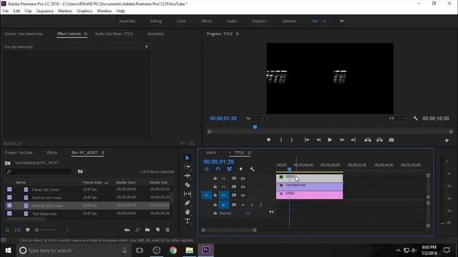Click the Extract button in Program monitor

pyautogui.click(x=379, y=140)
